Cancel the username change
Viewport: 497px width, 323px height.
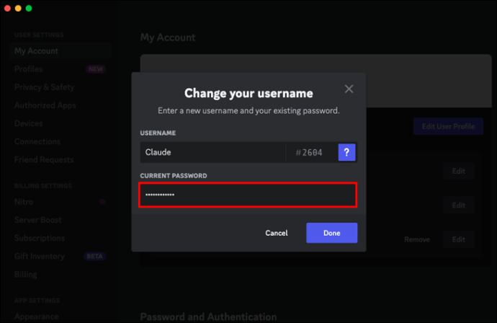277,233
